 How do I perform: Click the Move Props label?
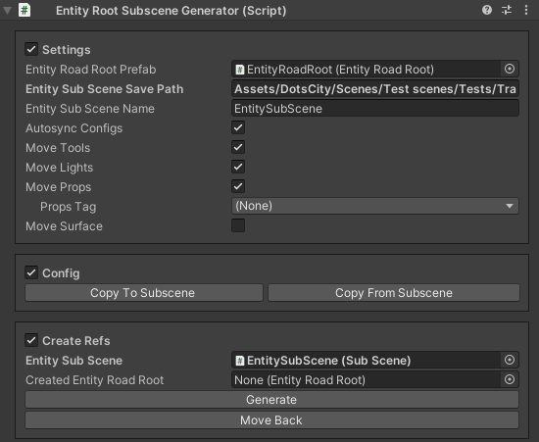click(59, 187)
